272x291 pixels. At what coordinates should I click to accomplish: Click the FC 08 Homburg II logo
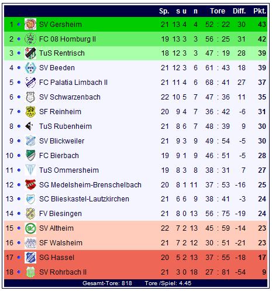[x=30, y=39]
